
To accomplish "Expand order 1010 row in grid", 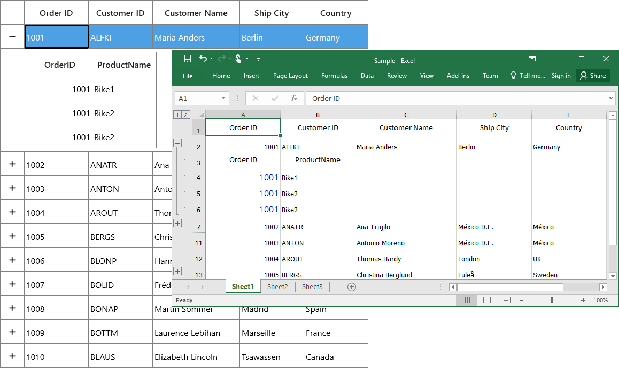I will pyautogui.click(x=12, y=356).
